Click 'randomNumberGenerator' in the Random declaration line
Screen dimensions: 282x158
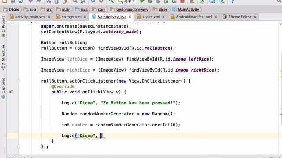click(x=107, y=114)
